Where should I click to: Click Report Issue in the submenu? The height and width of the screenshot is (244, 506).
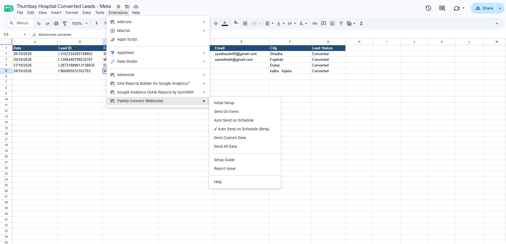coord(245,168)
